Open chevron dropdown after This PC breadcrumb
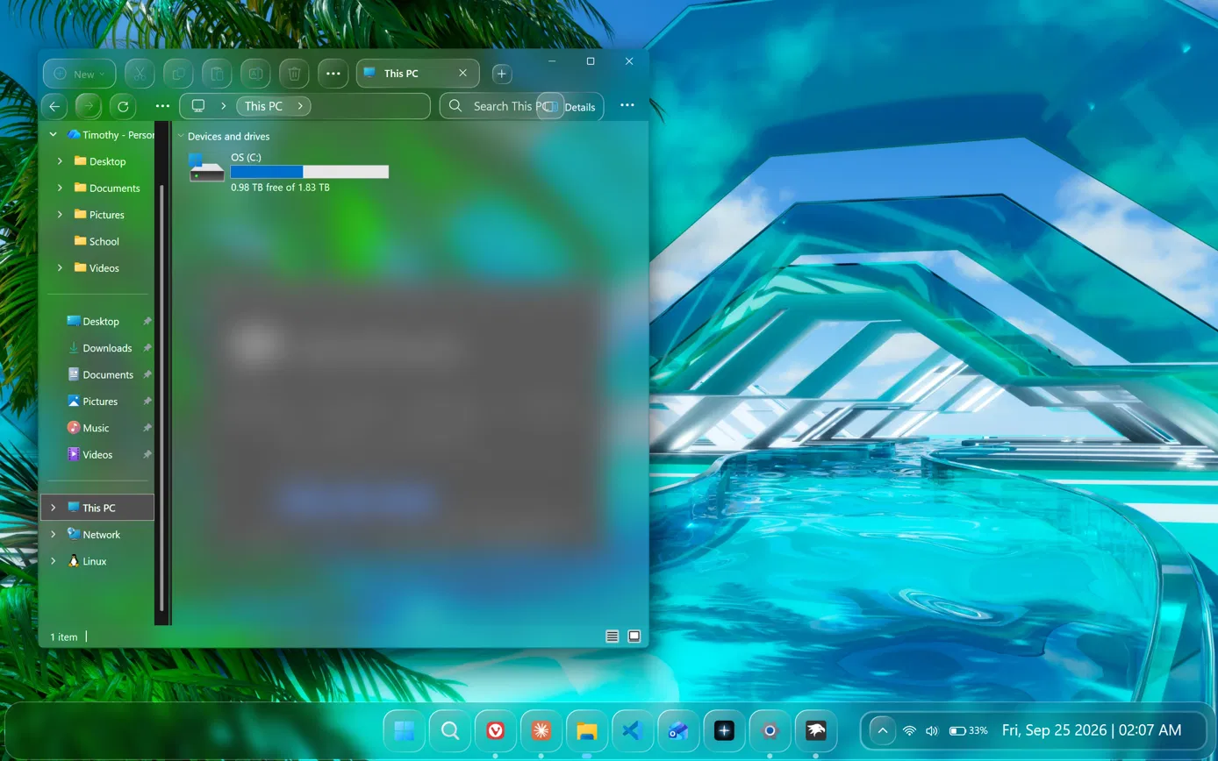 [300, 106]
